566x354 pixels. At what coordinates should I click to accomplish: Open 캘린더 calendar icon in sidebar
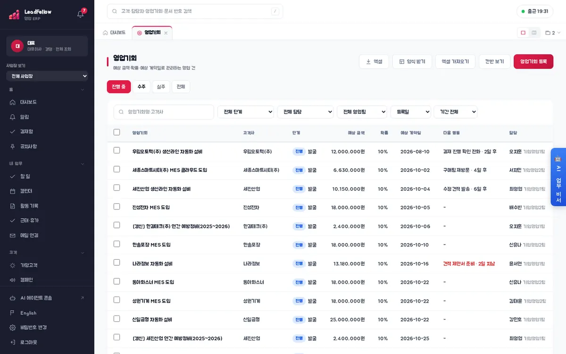(13, 191)
